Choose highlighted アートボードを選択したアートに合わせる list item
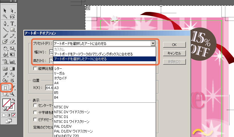This screenshot has height=137, width=234. [x=104, y=59]
